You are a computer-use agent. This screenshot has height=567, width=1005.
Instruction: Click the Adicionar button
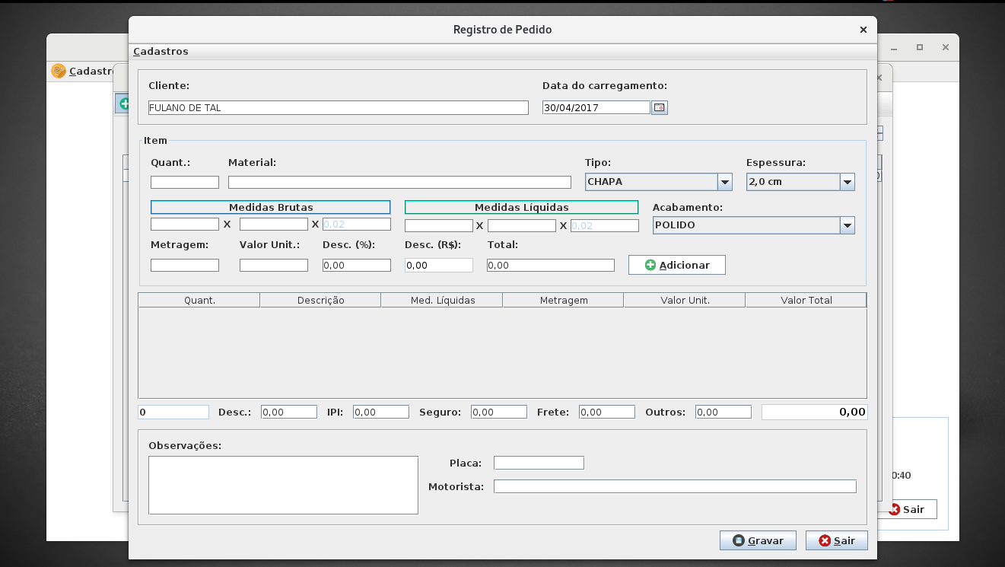677,265
